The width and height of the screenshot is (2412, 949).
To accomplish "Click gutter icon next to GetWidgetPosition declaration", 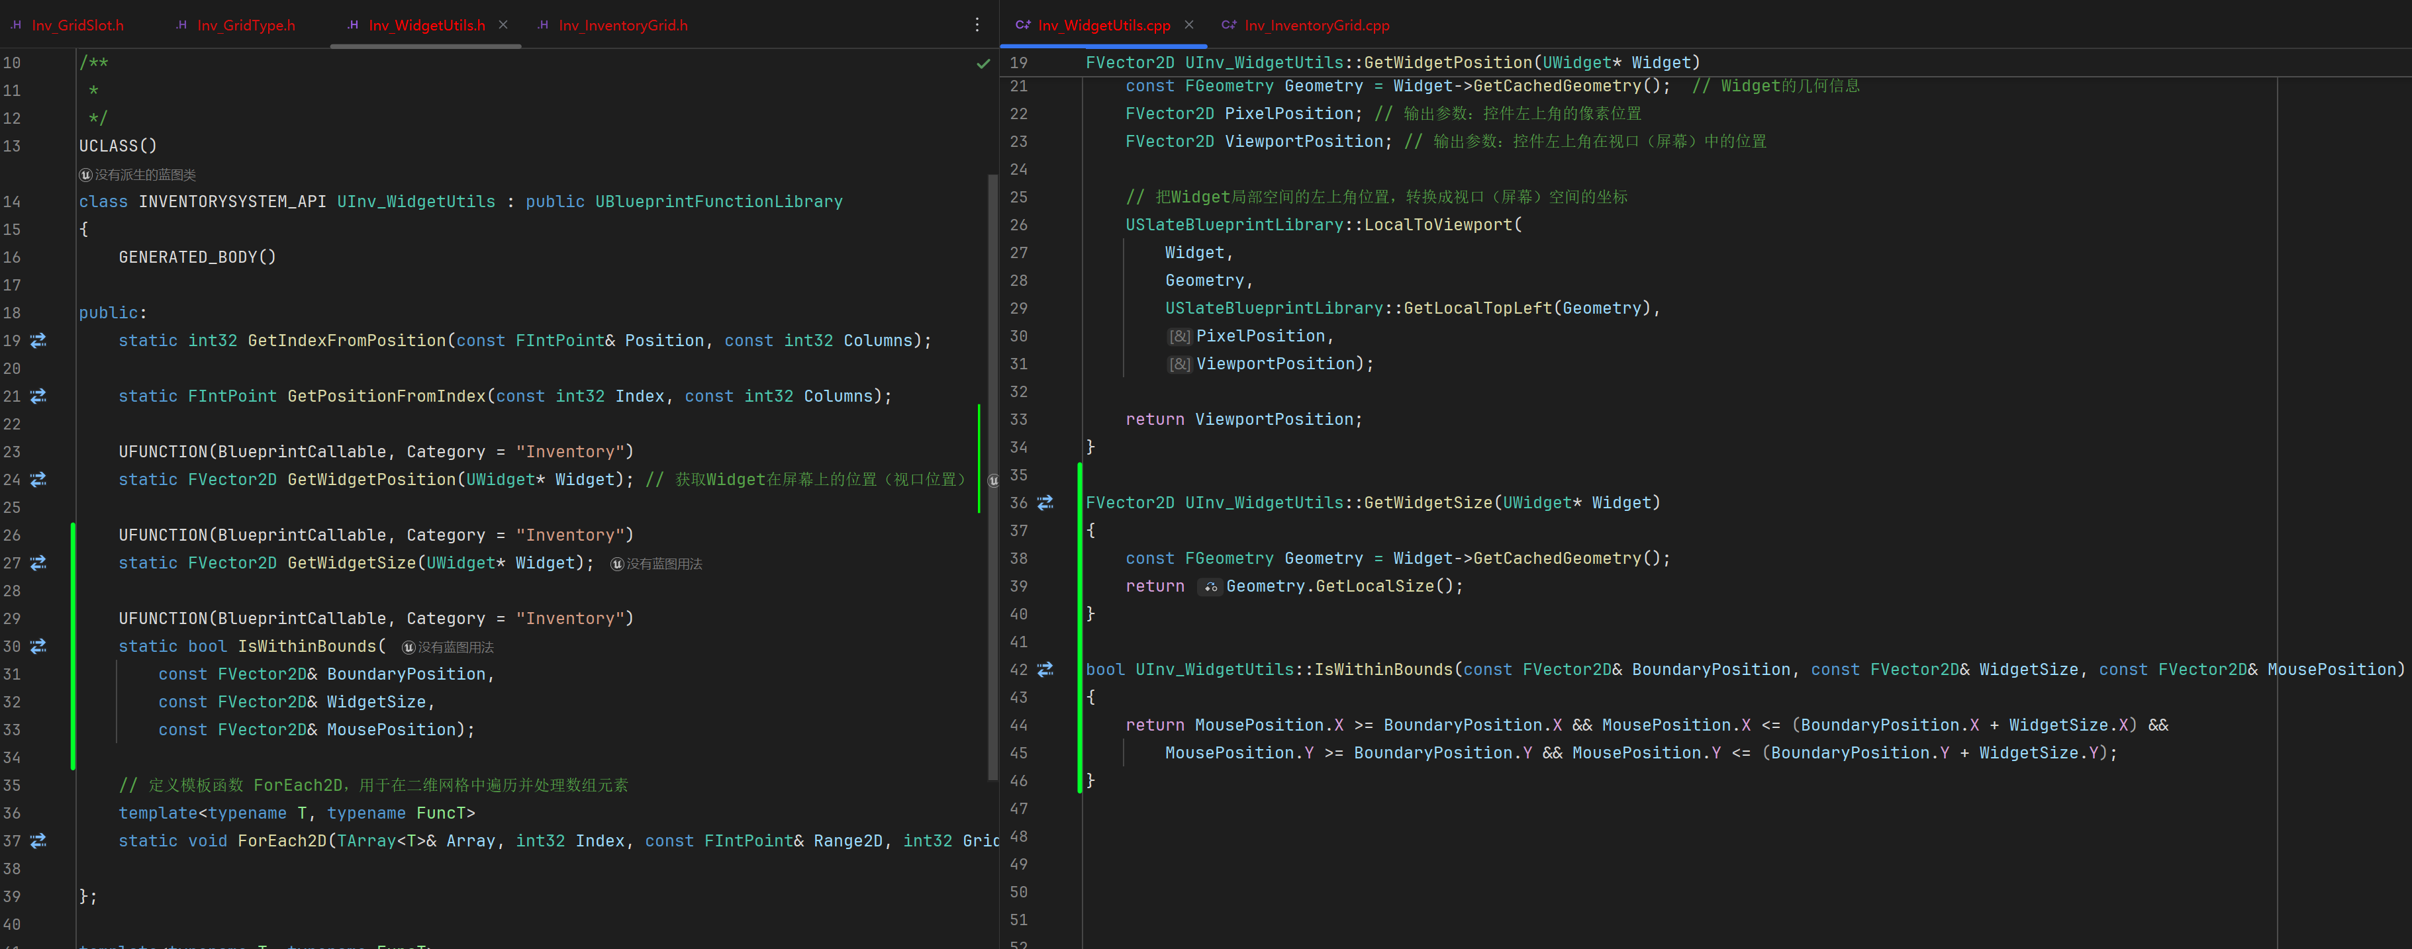I will coord(38,479).
